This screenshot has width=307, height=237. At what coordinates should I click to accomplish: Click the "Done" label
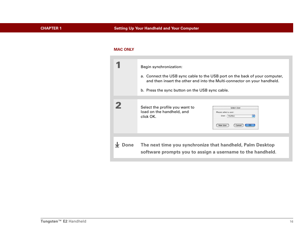coord(128,145)
